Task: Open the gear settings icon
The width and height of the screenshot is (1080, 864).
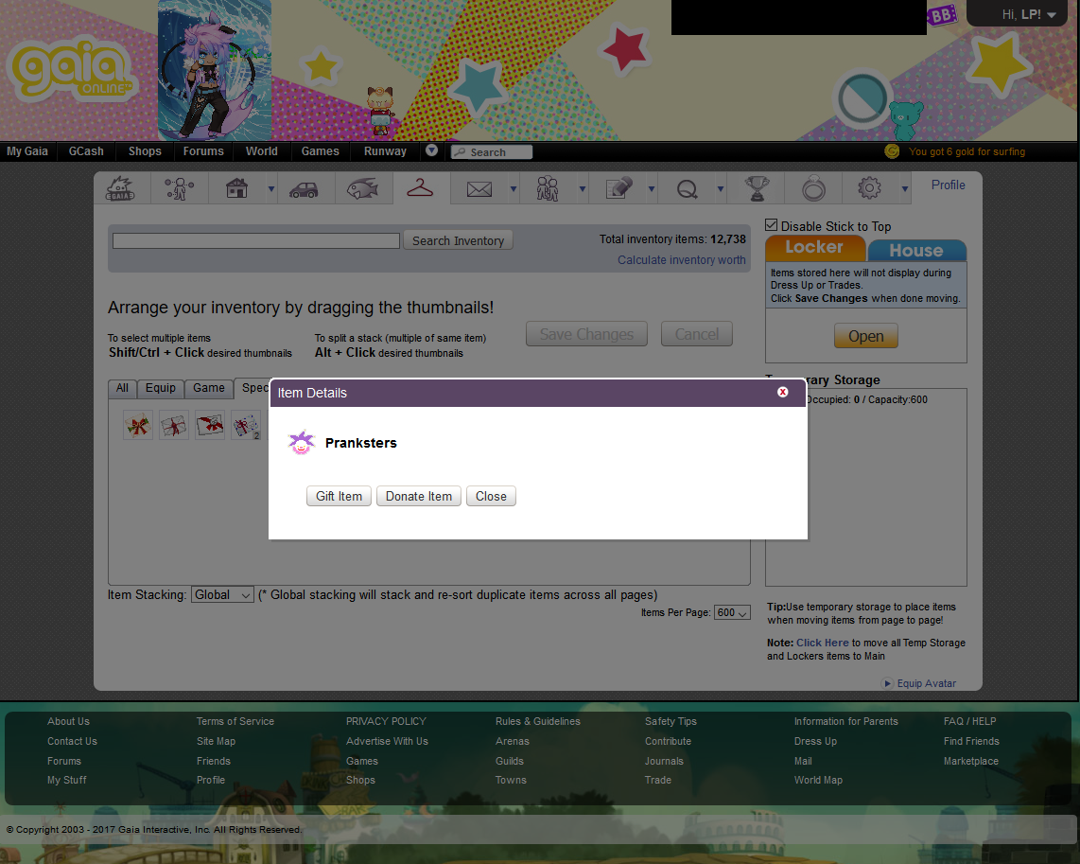Action: point(869,188)
